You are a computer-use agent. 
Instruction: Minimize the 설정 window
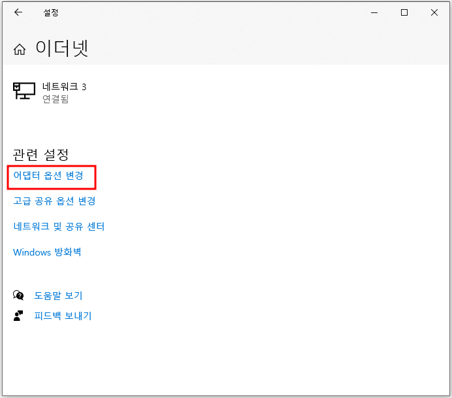[374, 12]
